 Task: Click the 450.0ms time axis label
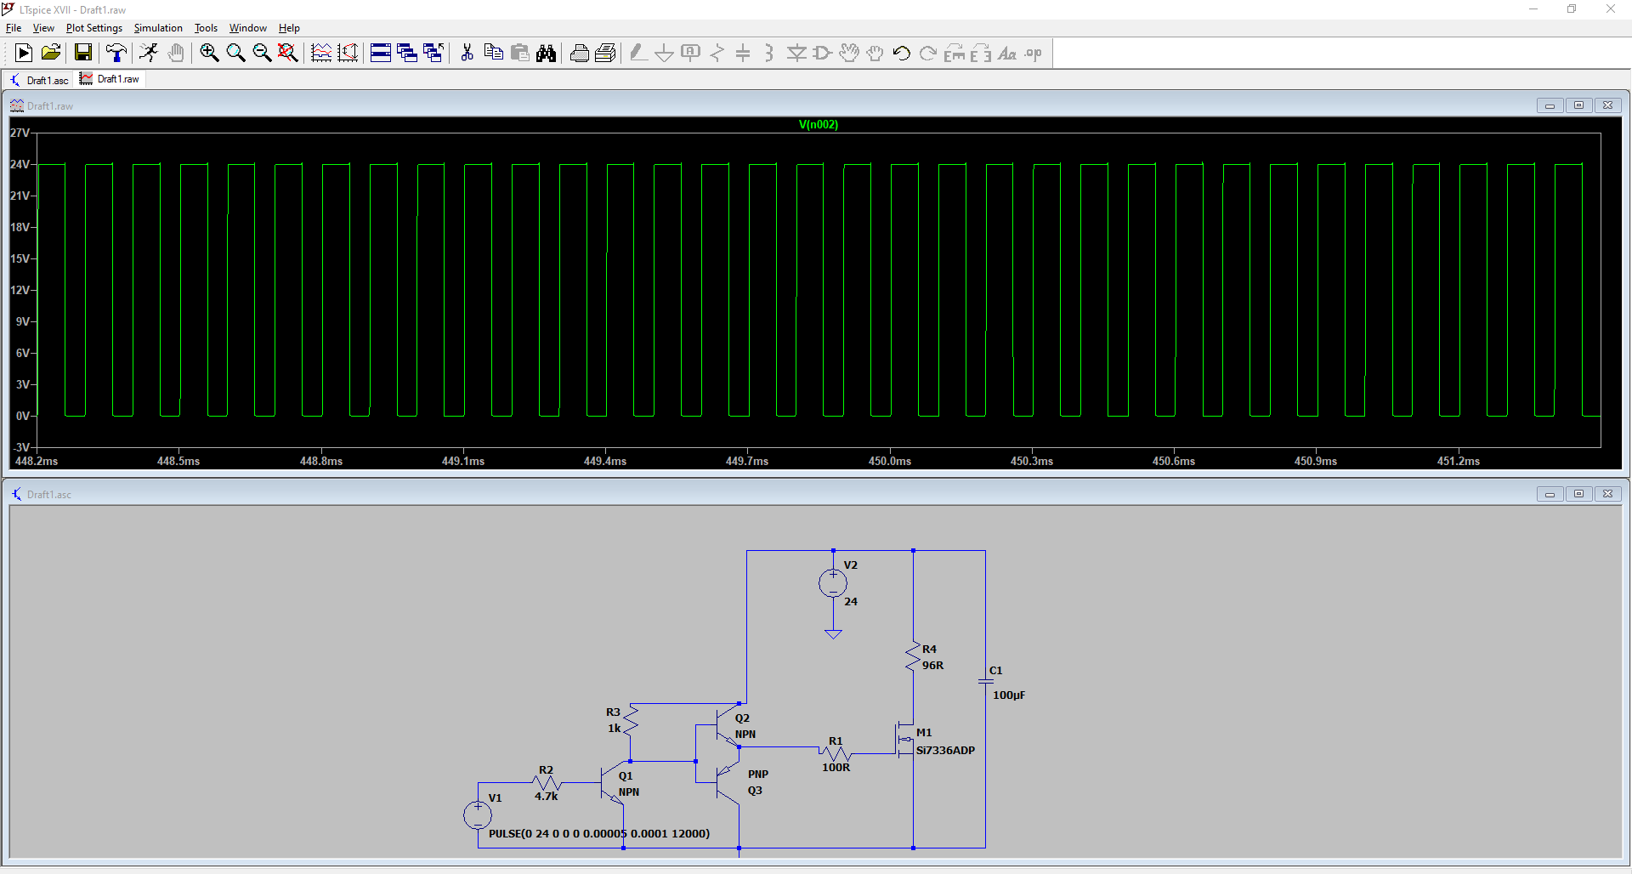pyautogui.click(x=889, y=461)
